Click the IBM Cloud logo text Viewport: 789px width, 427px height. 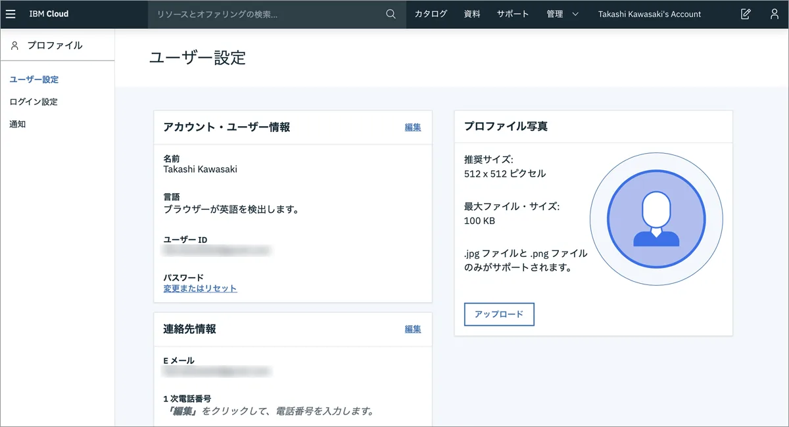point(49,14)
